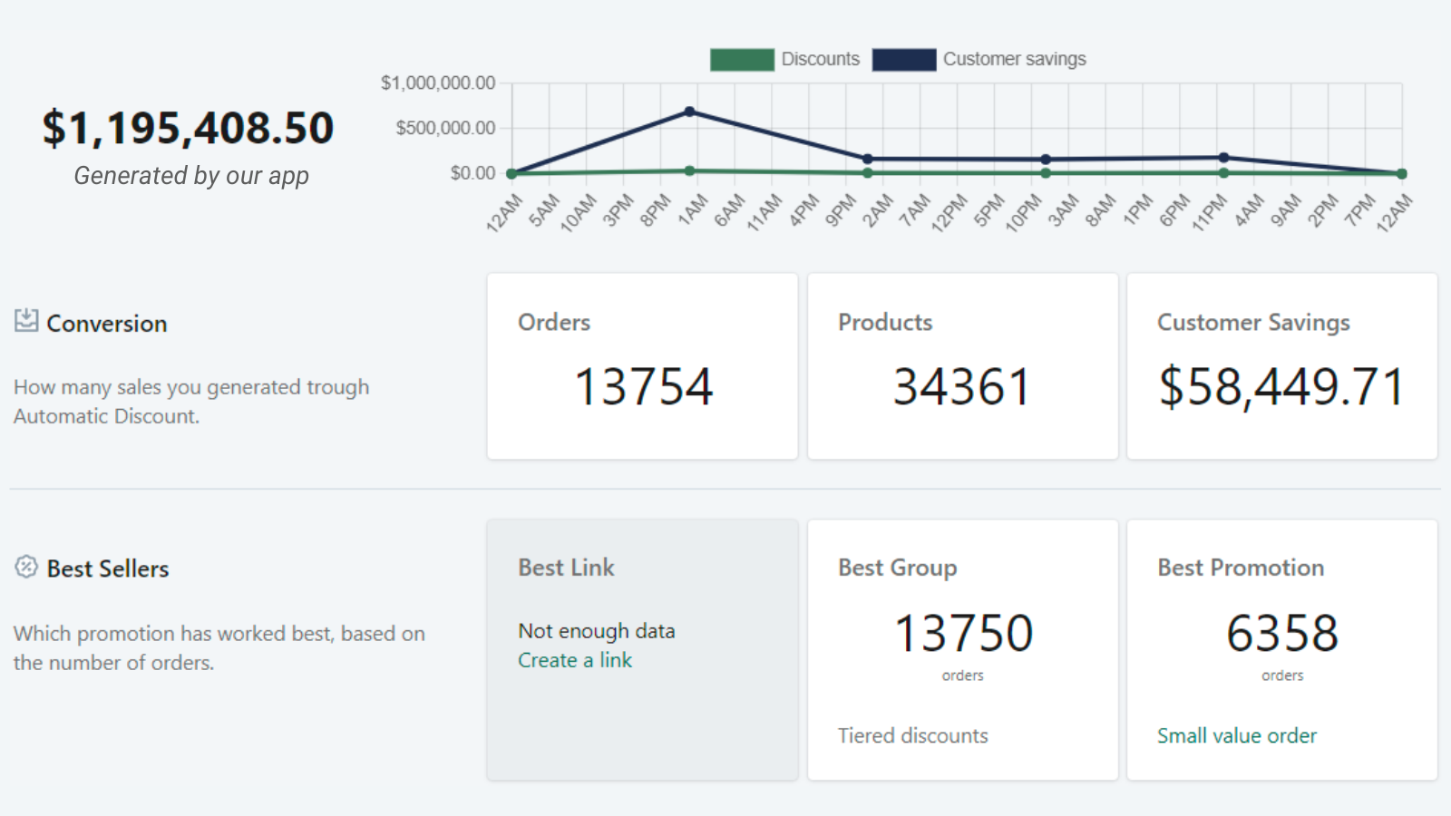Click the Best Group 13750 orders figure
The image size is (1451, 816).
pos(962,634)
